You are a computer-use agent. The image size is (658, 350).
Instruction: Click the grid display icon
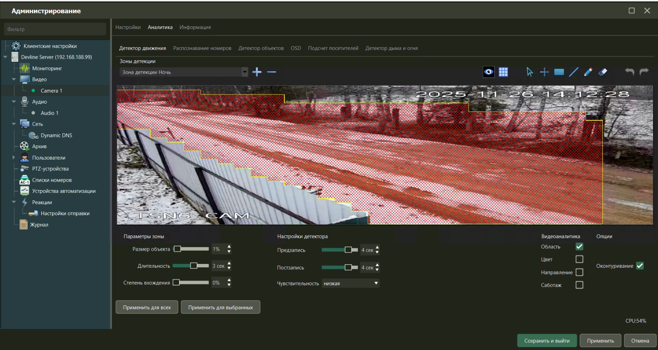[503, 72]
